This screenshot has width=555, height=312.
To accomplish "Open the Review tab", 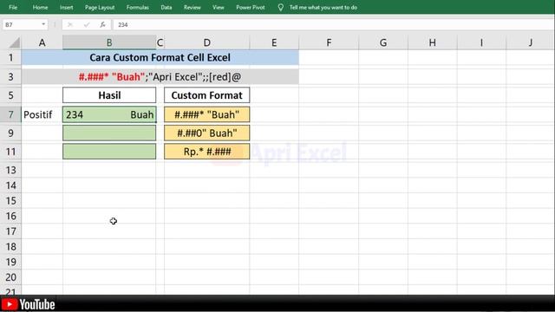I will coord(193,7).
